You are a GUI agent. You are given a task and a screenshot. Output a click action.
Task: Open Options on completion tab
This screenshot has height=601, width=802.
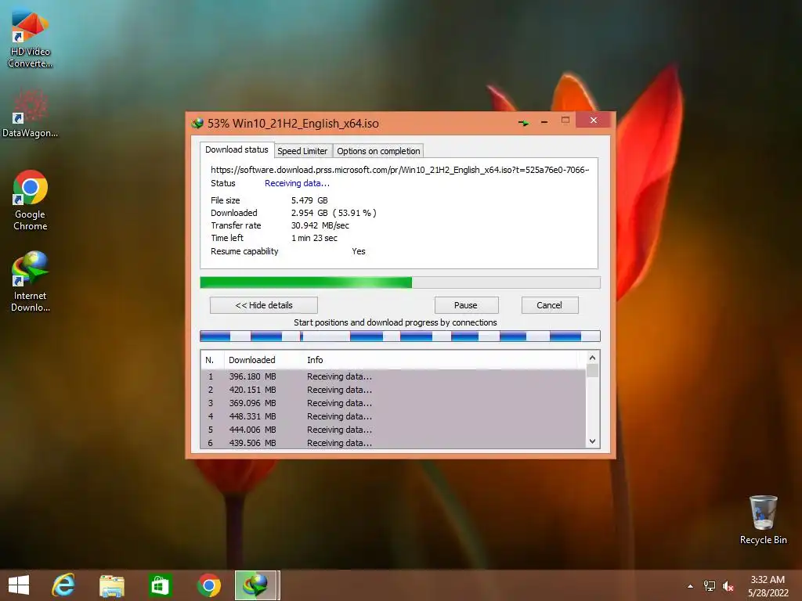[x=378, y=151]
